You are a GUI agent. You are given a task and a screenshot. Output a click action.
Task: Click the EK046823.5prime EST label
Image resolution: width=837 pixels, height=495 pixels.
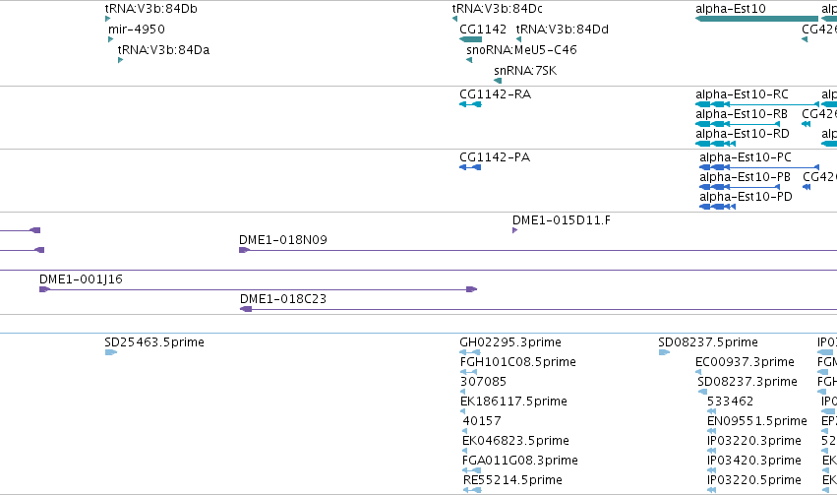coord(515,441)
